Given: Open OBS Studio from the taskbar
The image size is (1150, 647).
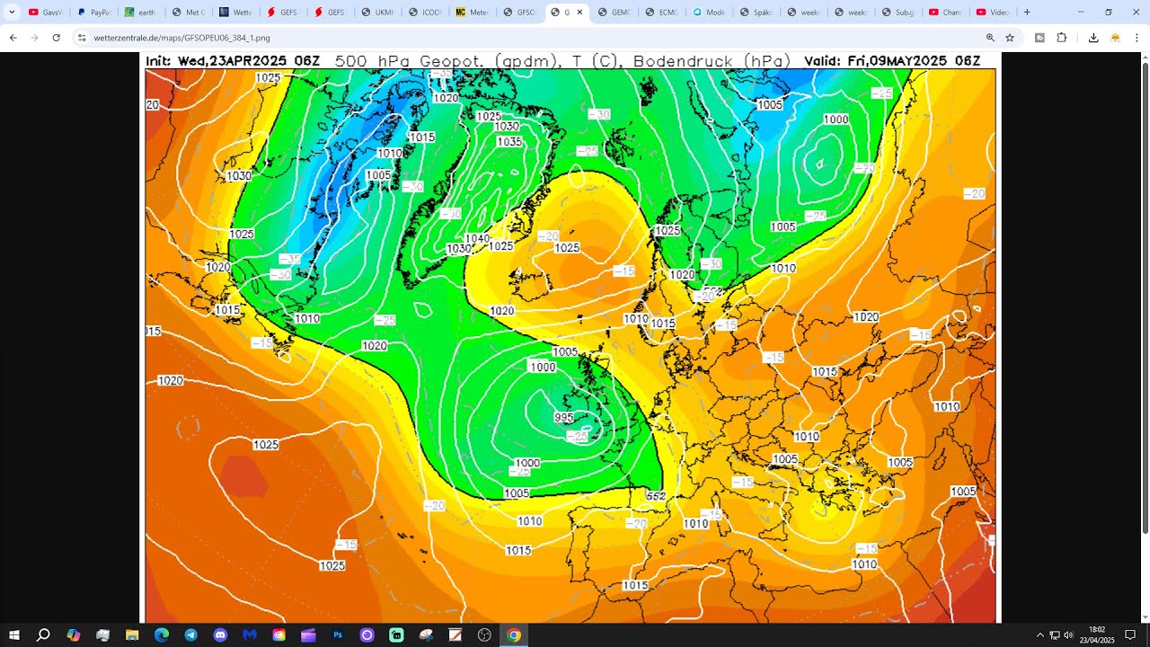Looking at the screenshot, I should tap(484, 635).
